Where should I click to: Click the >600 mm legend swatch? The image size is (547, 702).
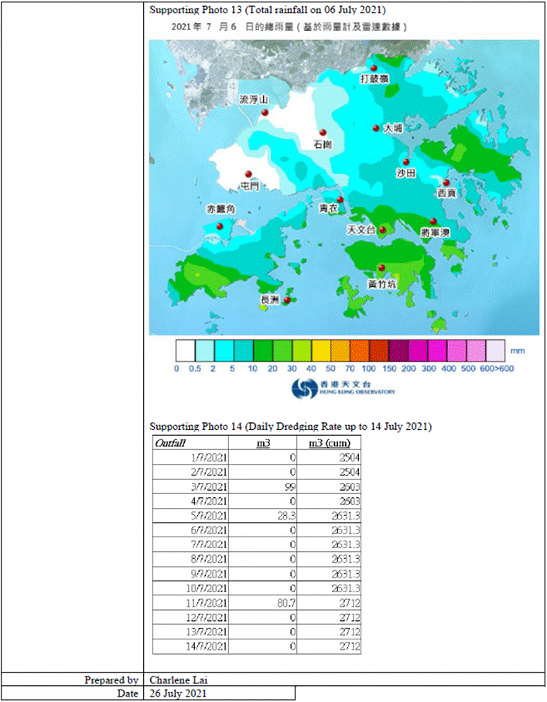tap(496, 352)
